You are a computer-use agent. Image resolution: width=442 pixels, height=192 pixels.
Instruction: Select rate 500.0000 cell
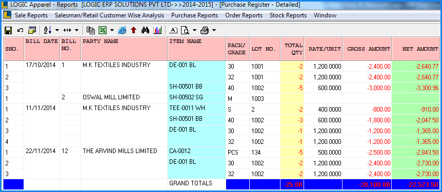[x=323, y=152]
